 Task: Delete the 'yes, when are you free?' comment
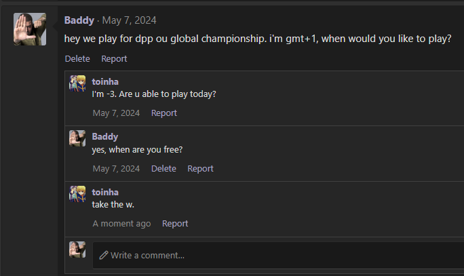(163, 169)
